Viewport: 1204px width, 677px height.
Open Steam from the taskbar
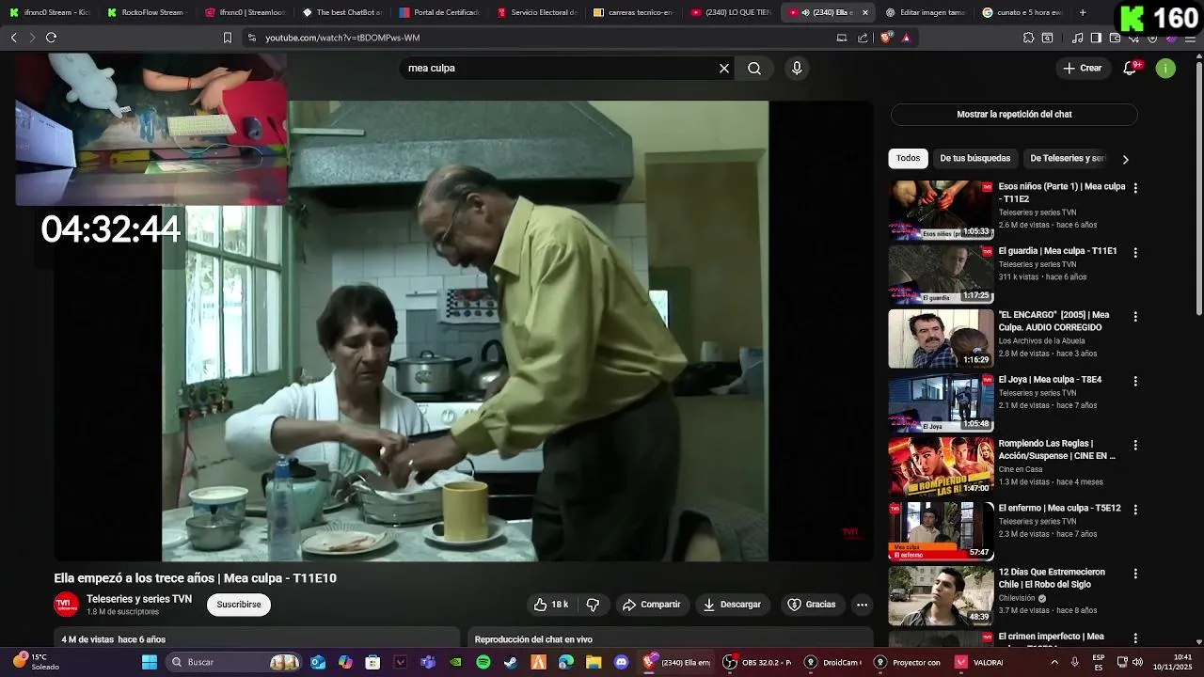click(x=510, y=662)
